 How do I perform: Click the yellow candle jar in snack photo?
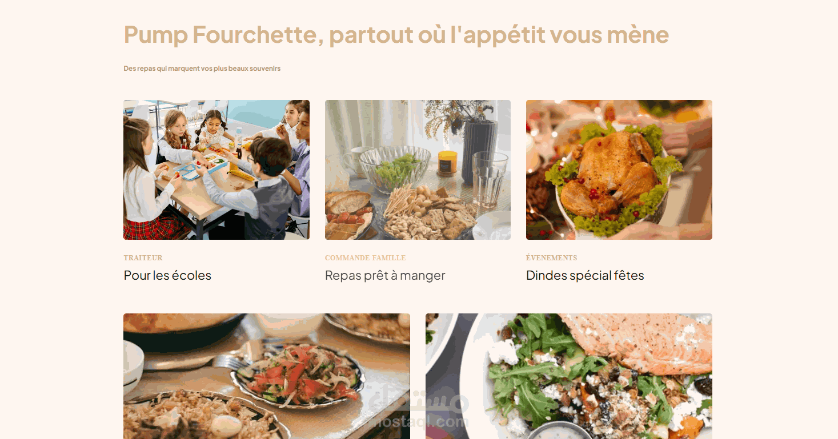click(x=448, y=162)
